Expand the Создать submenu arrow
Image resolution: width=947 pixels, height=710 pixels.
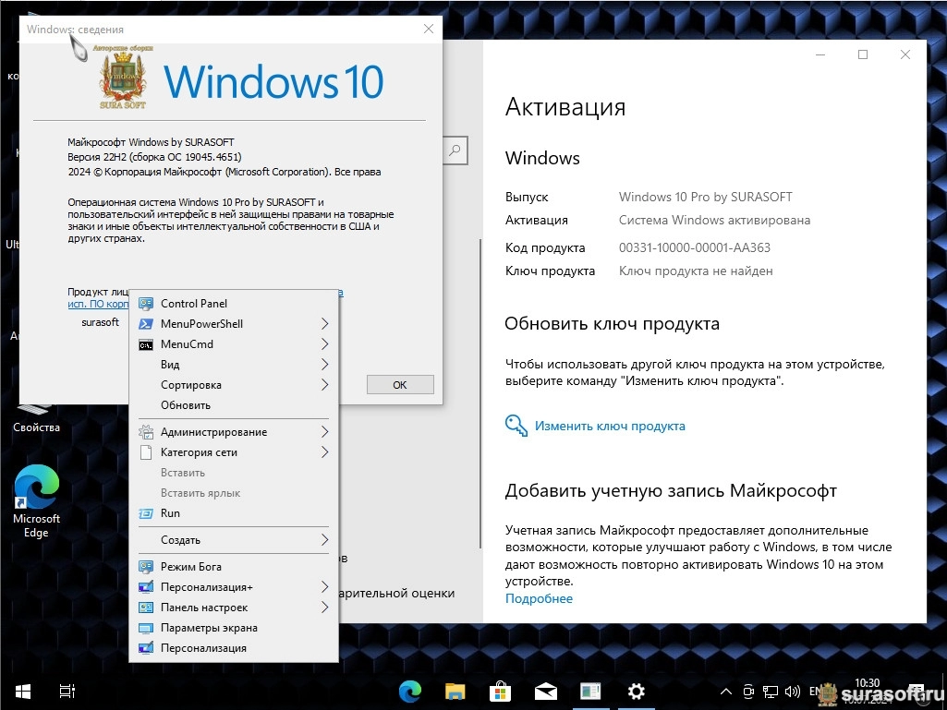325,540
